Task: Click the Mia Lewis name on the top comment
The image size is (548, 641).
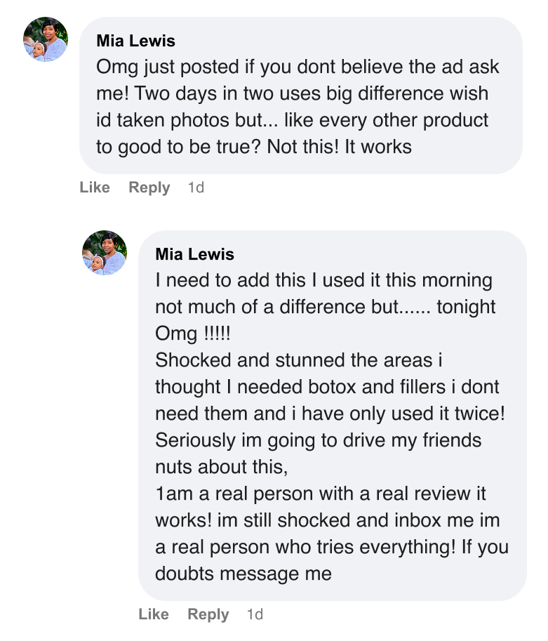Action: pos(135,41)
